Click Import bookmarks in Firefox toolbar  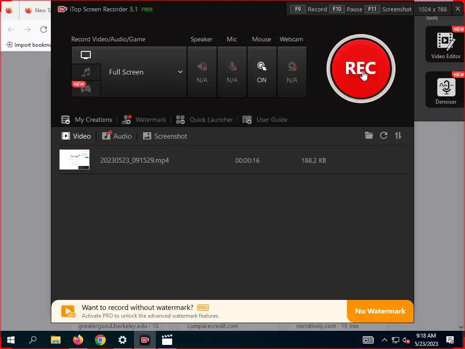pos(29,45)
